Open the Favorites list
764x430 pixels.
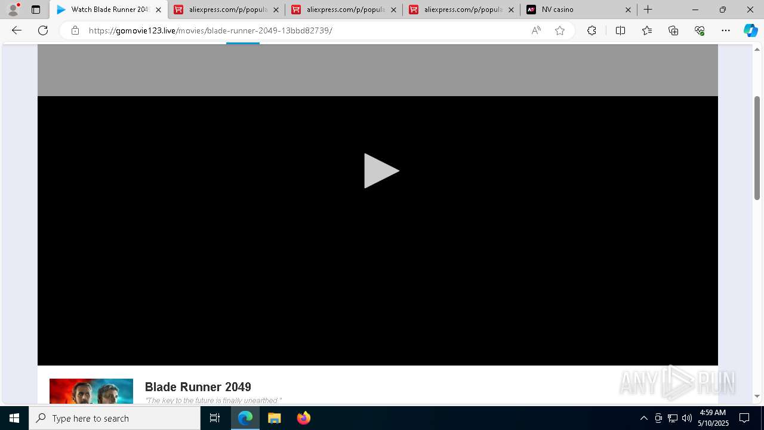tap(647, 30)
